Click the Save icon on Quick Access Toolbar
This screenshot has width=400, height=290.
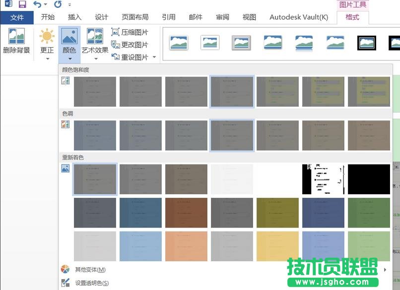click(x=22, y=4)
